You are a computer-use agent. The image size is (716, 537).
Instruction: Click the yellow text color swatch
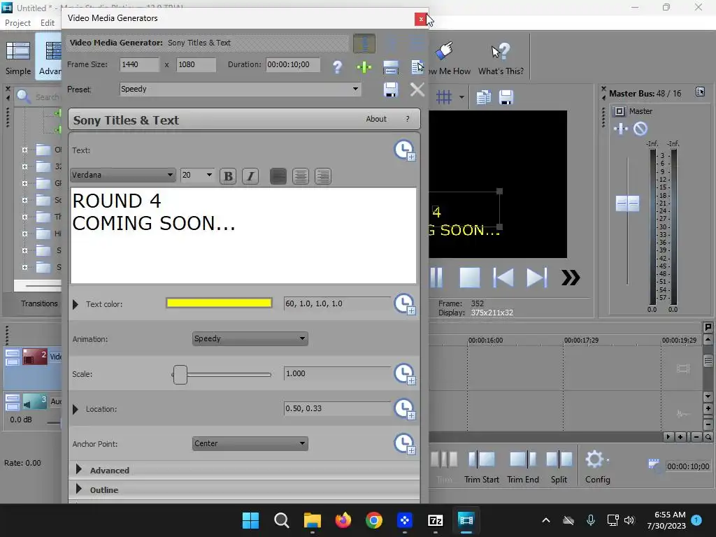click(x=219, y=303)
